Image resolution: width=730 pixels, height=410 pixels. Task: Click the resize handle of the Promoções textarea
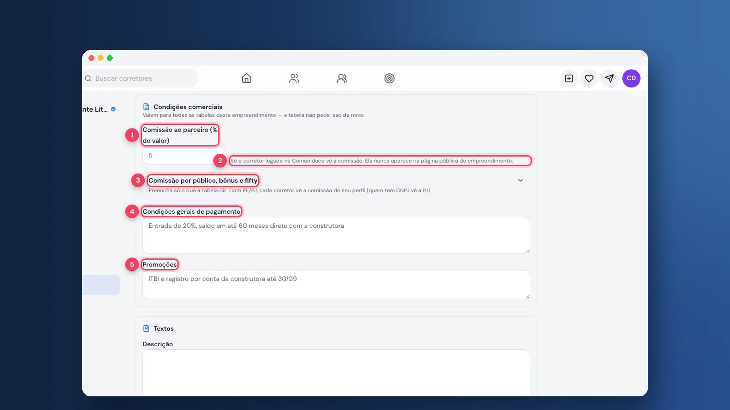point(527,297)
